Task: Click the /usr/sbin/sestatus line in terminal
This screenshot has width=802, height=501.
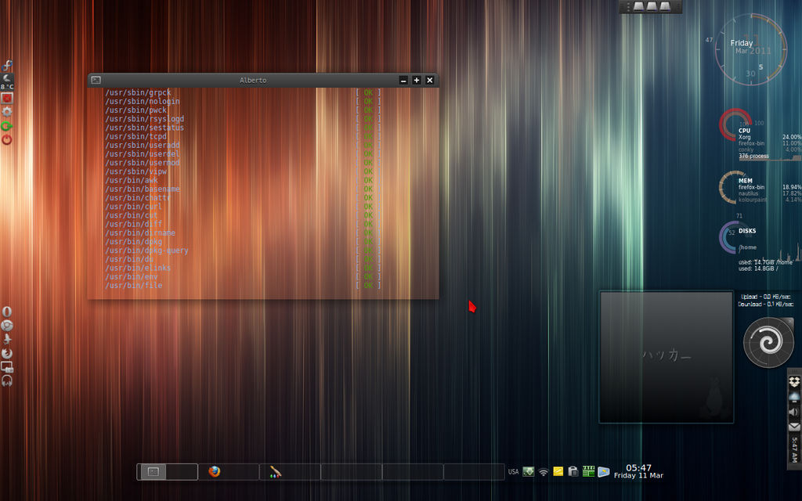Action: (144, 128)
